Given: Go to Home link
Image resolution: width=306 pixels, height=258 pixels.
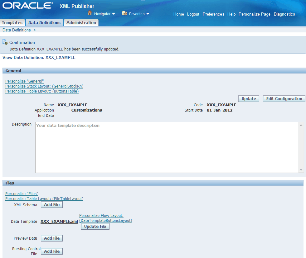Looking at the screenshot, I should 178,14.
